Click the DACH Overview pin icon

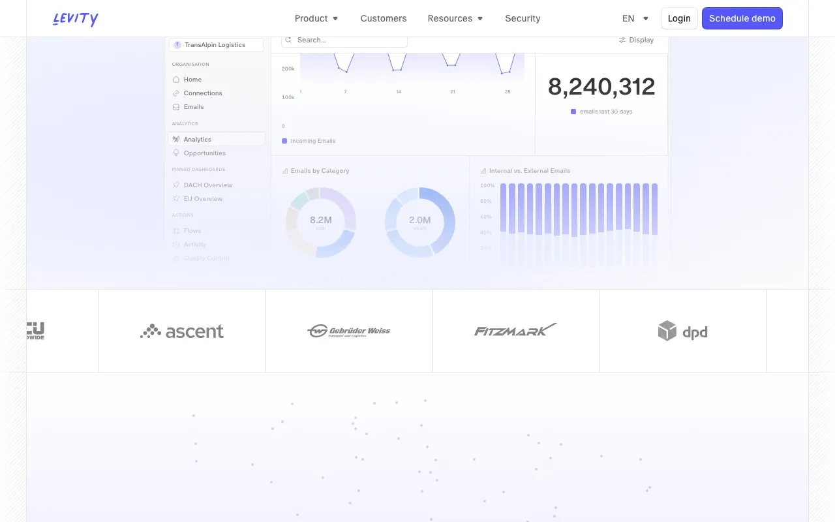pos(176,185)
